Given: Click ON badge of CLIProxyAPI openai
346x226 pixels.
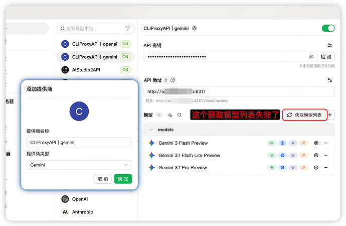Looking at the screenshot, I should tap(125, 44).
